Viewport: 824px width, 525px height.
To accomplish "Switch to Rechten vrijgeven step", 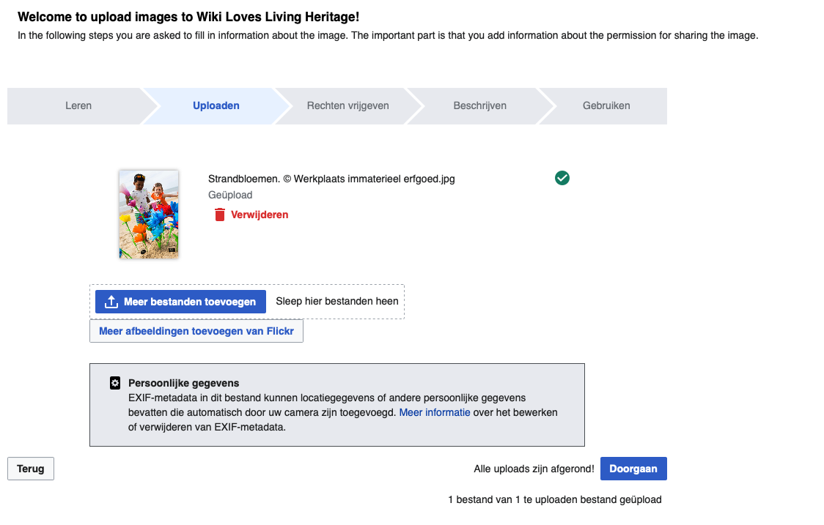I will pos(348,105).
